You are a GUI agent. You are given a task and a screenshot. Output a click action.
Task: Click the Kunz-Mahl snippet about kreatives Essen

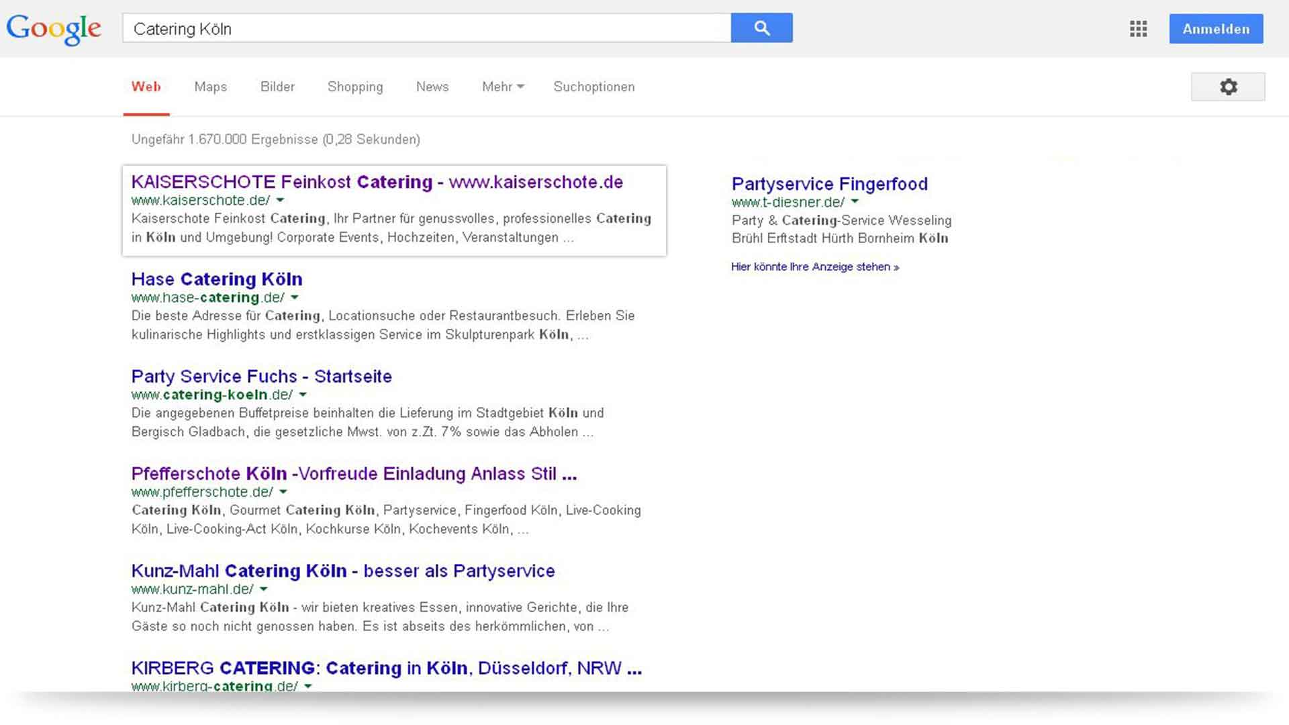[380, 617]
